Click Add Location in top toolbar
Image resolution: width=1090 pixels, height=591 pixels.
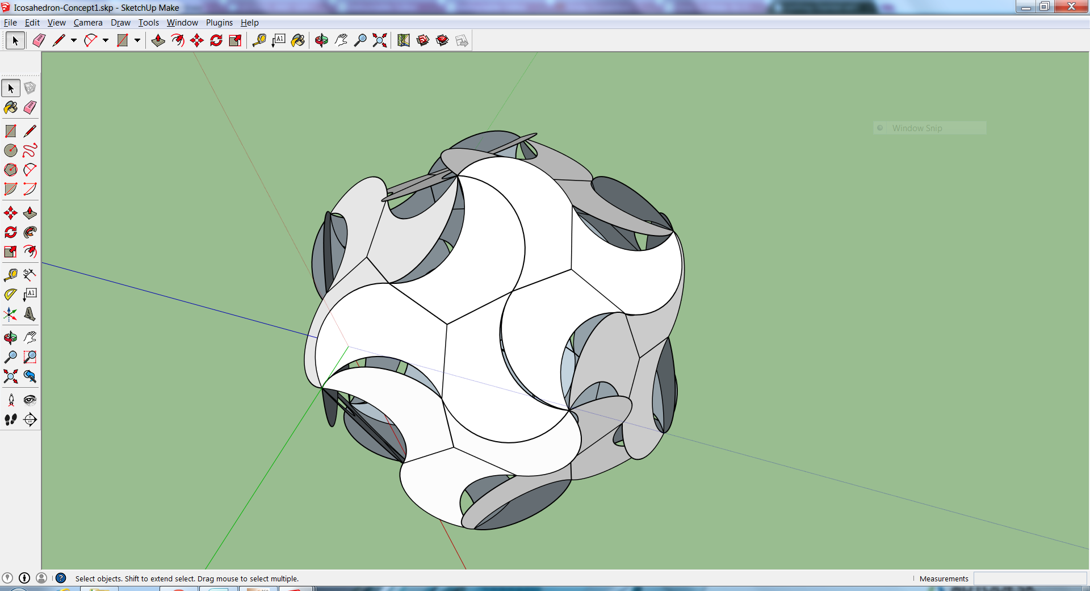tap(404, 40)
